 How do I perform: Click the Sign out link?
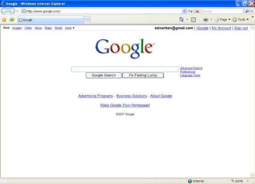pos(241,28)
